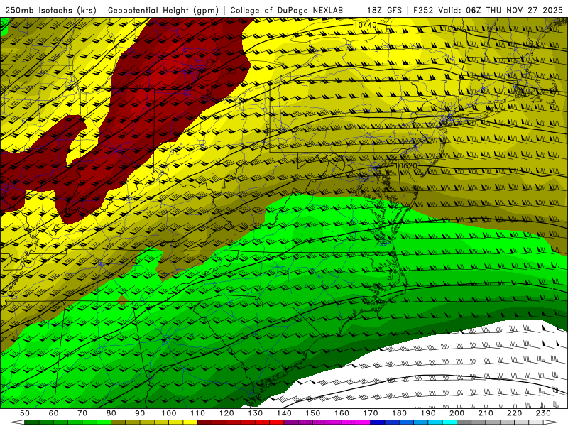Click the first dark maroon swatch after yellow
The height and width of the screenshot is (426, 568).
pos(205,422)
